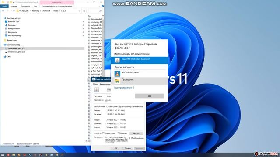Viewport: 280px width, 157px height.
Task: Select 'Локальный диск (D:)' in navigation pane
Action: (17, 52)
